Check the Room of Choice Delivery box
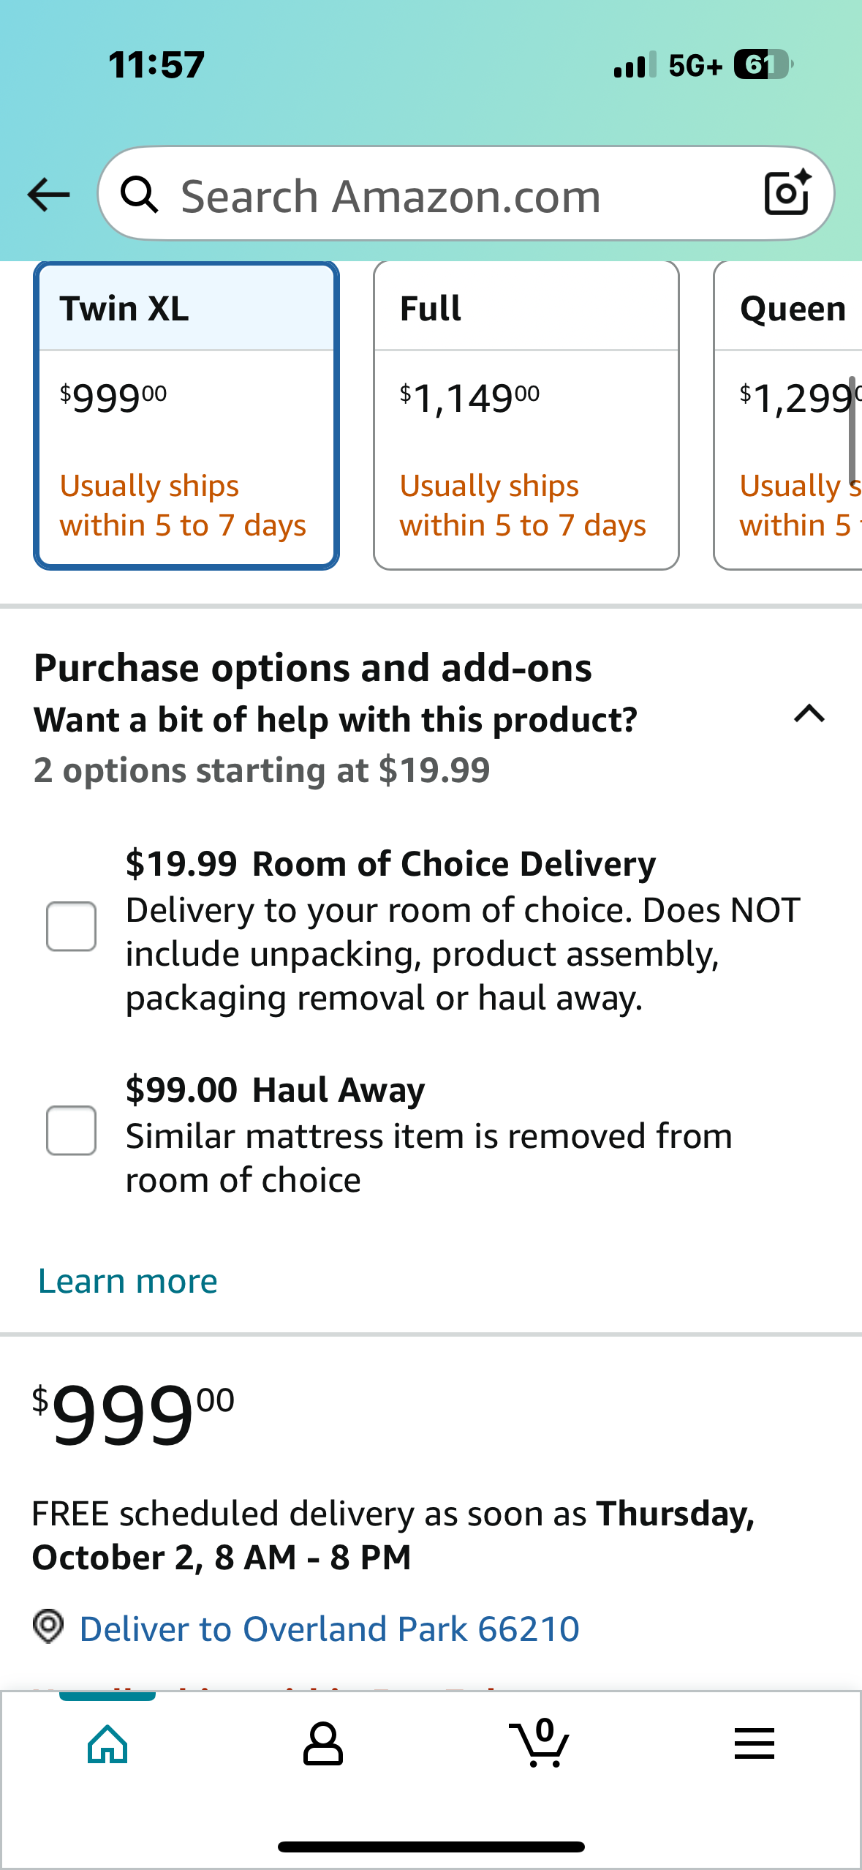This screenshot has width=862, height=1870. tap(72, 926)
